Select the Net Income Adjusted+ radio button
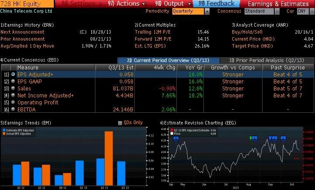315x190 pixels. click(x=13, y=95)
